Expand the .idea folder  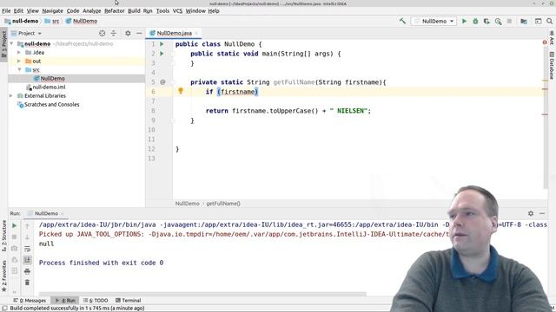(19, 52)
